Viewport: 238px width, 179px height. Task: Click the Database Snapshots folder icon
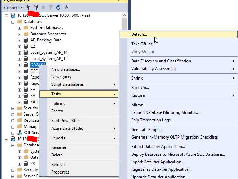(x=26, y=34)
